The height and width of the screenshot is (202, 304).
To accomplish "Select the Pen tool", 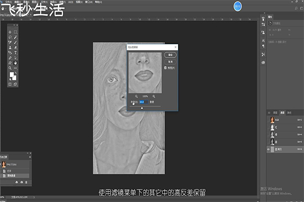I will (10, 58).
